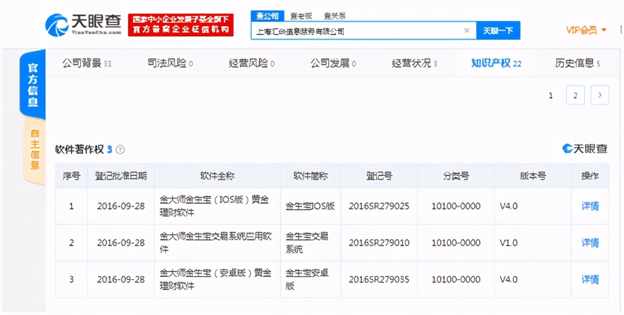The image size is (624, 315).
Task: Click software name 金大师金生宝（IOS版）黄金理财软件
Action: [215, 206]
